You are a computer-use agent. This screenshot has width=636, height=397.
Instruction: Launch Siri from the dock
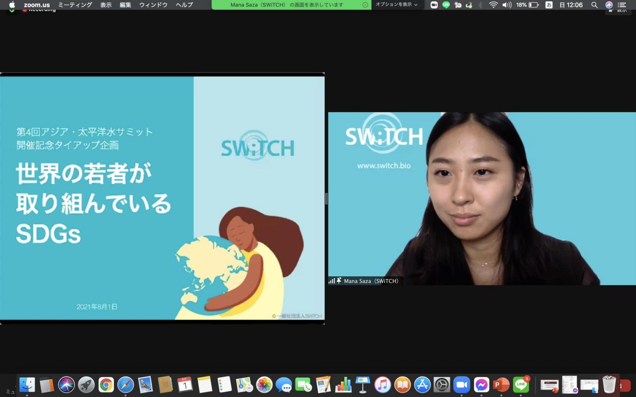pos(66,385)
